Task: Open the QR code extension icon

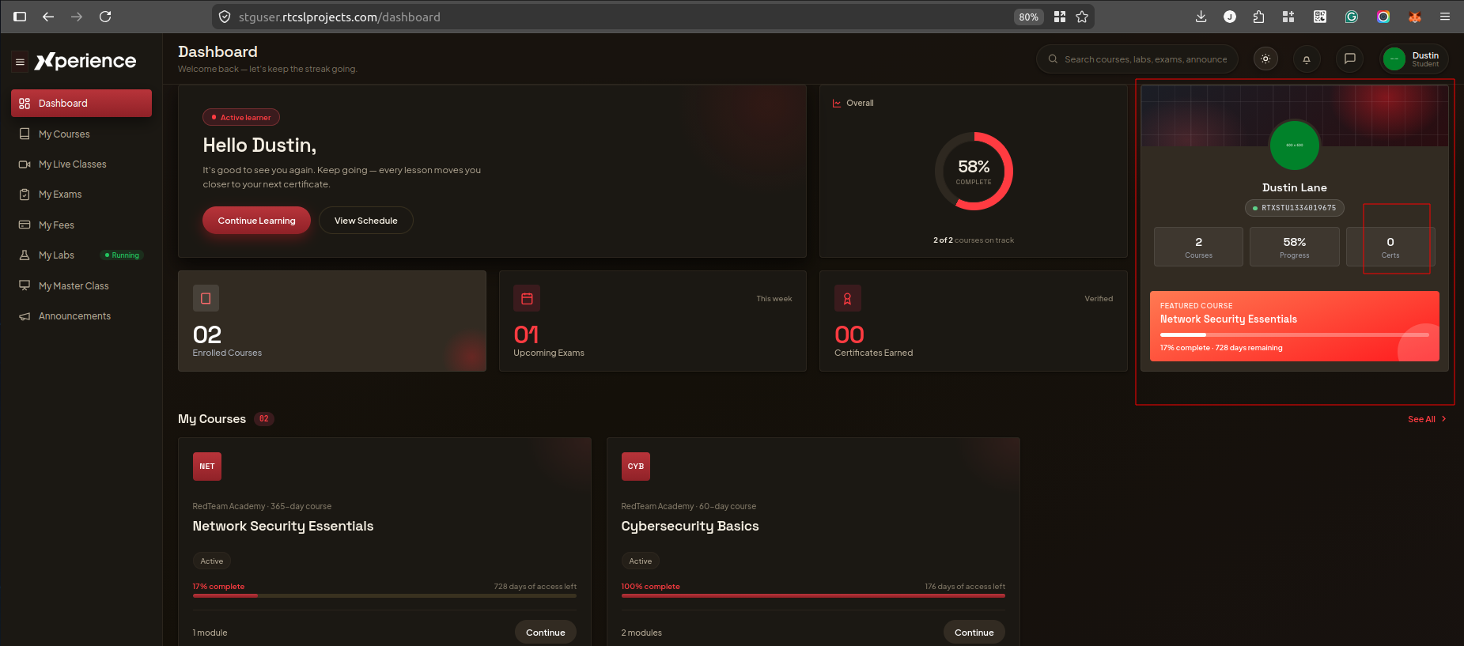Action: pos(1320,17)
